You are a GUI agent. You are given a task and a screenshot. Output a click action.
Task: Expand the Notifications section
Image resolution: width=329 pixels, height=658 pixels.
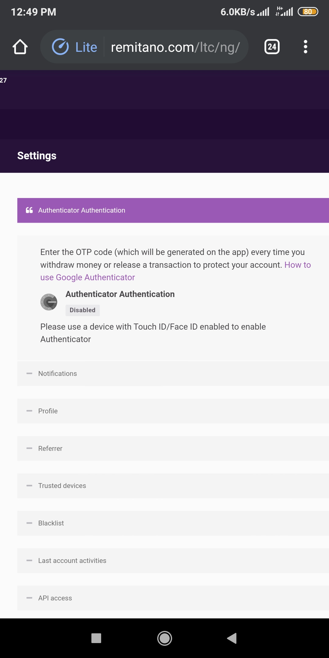[x=173, y=373]
